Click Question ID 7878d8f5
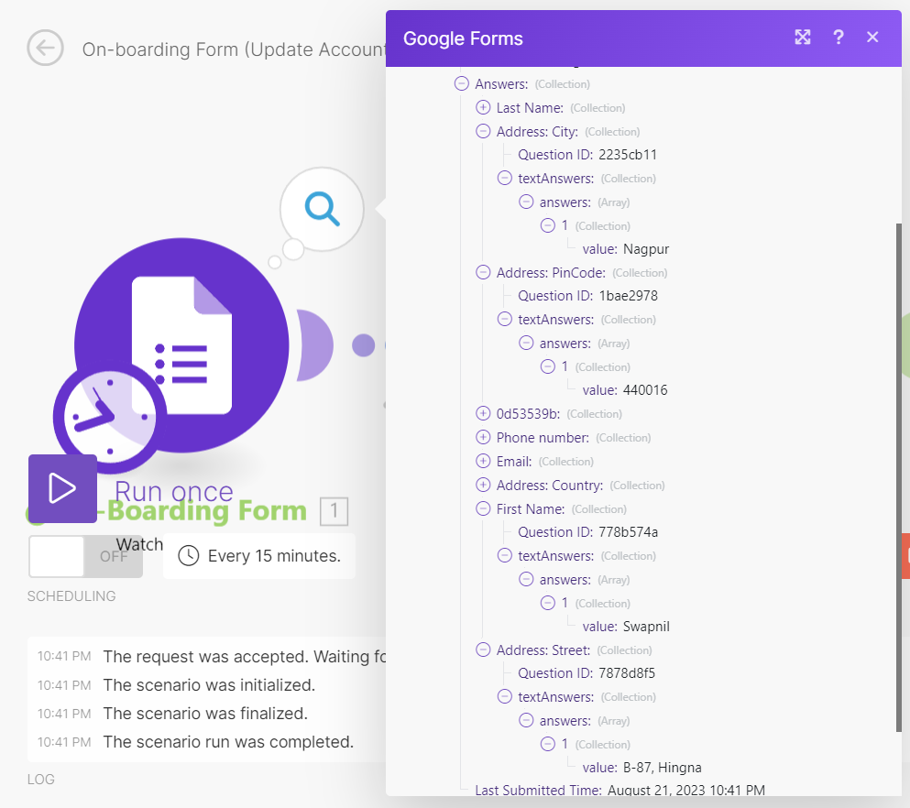 click(587, 672)
